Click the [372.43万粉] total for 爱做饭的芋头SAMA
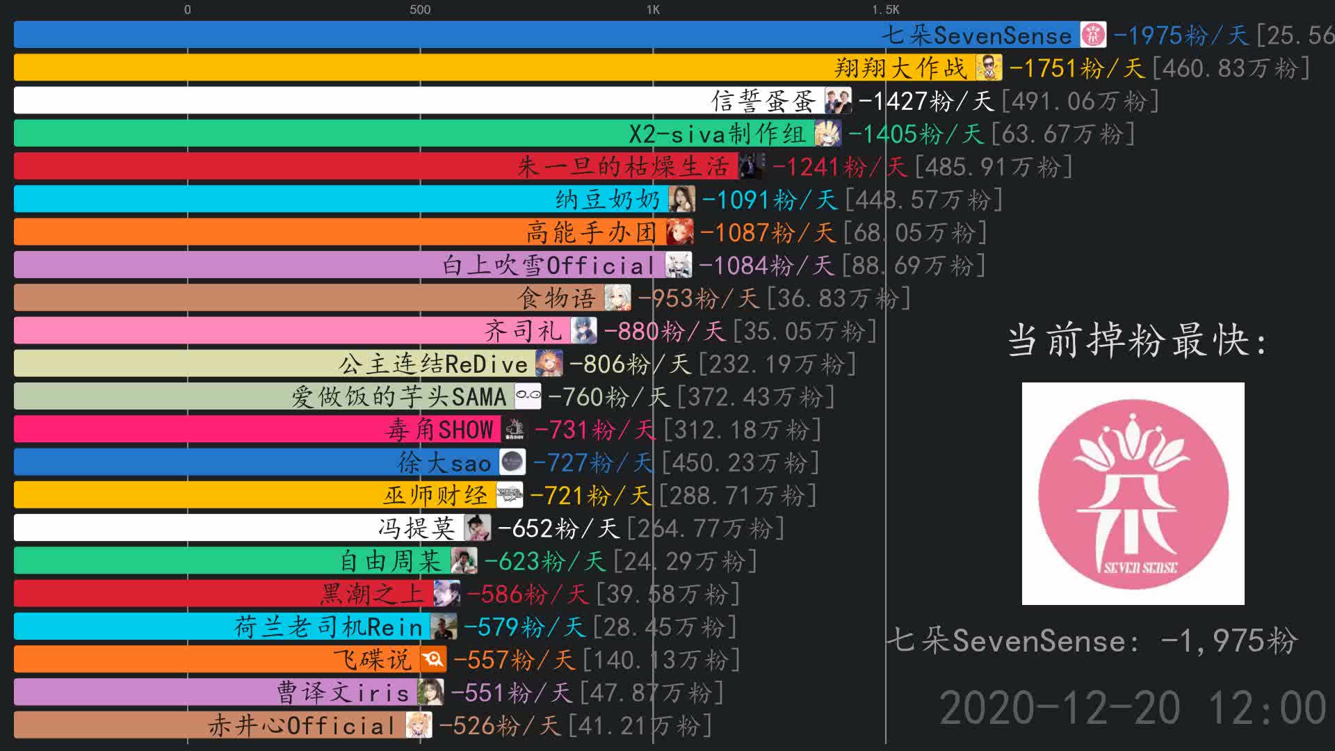This screenshot has height=751, width=1335. [x=756, y=397]
